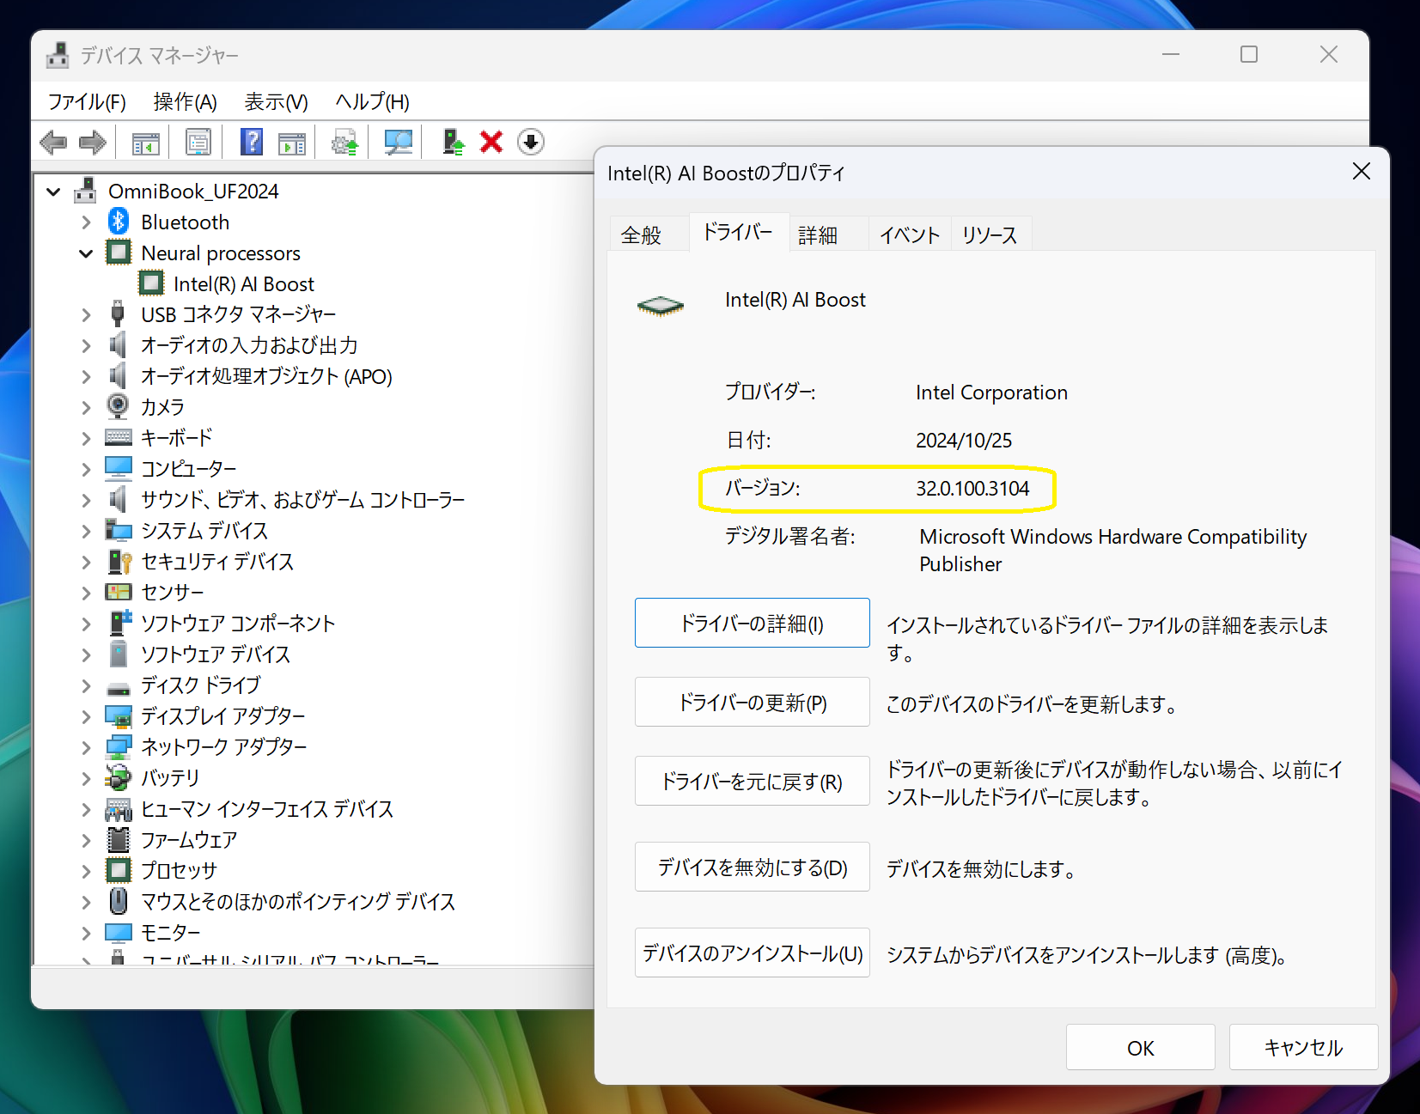The width and height of the screenshot is (1420, 1114).
Task: Click the キャンセル button
Action: [1303, 1047]
